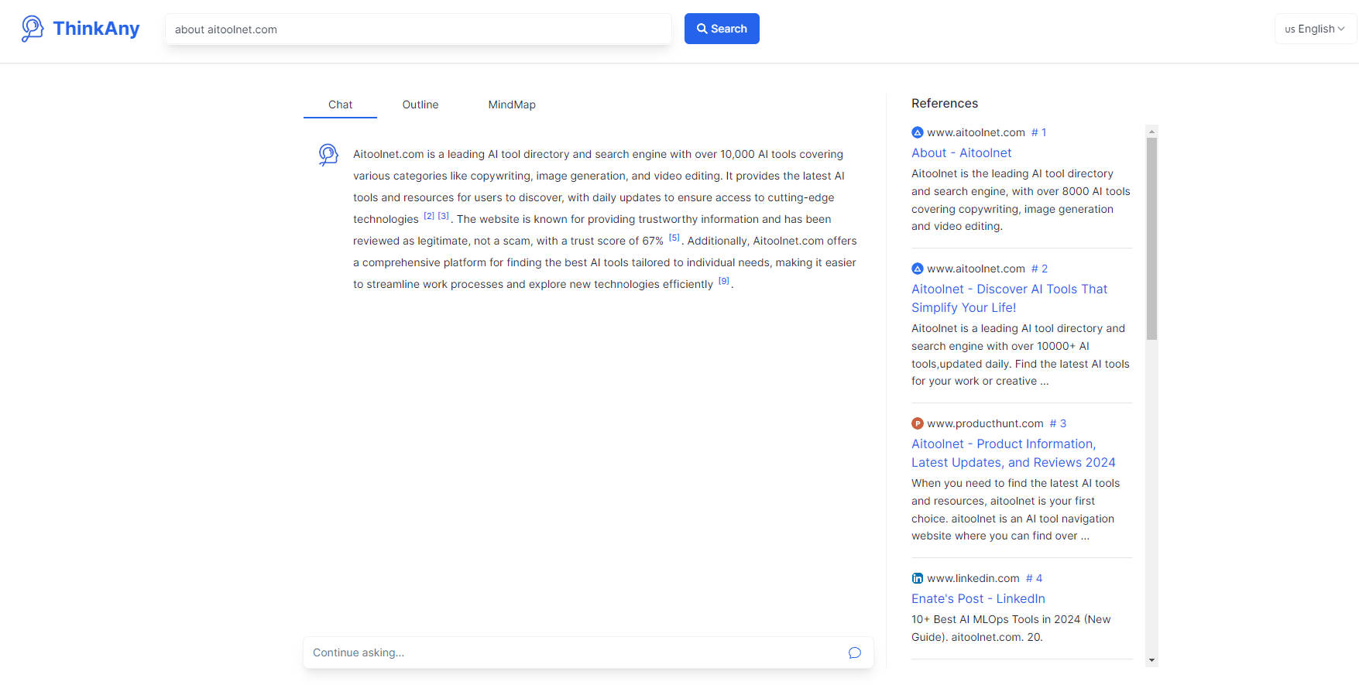Click the Product Hunt favicon on reference #3

tap(918, 423)
